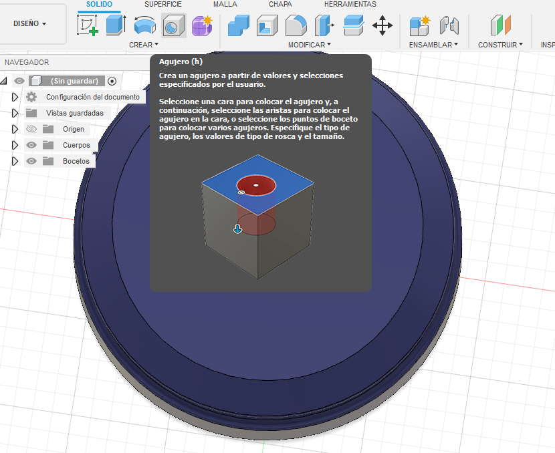The image size is (555, 453).
Task: Select the (Sin guardar) document name
Action: tap(74, 81)
